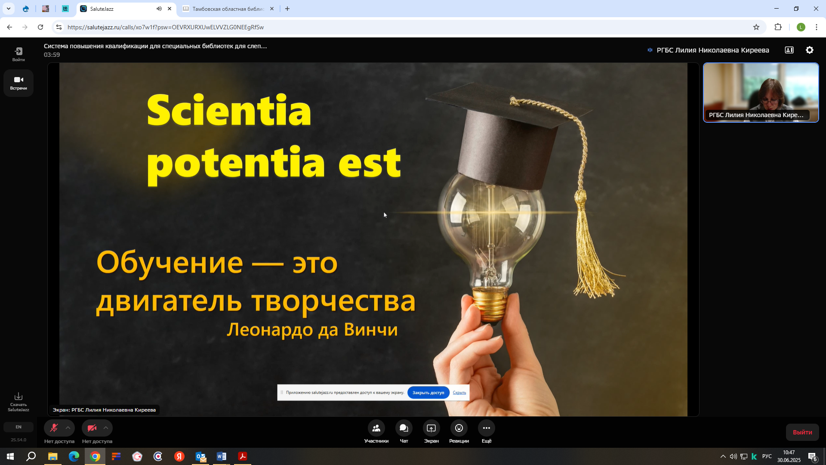The height and width of the screenshot is (465, 826).
Task: Open the Ещё more options menu
Action: [x=487, y=432]
